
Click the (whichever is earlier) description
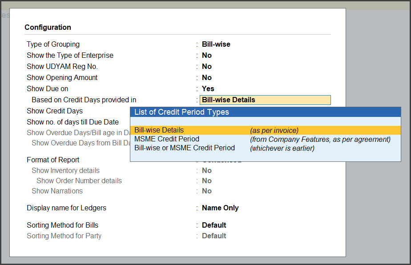282,149
